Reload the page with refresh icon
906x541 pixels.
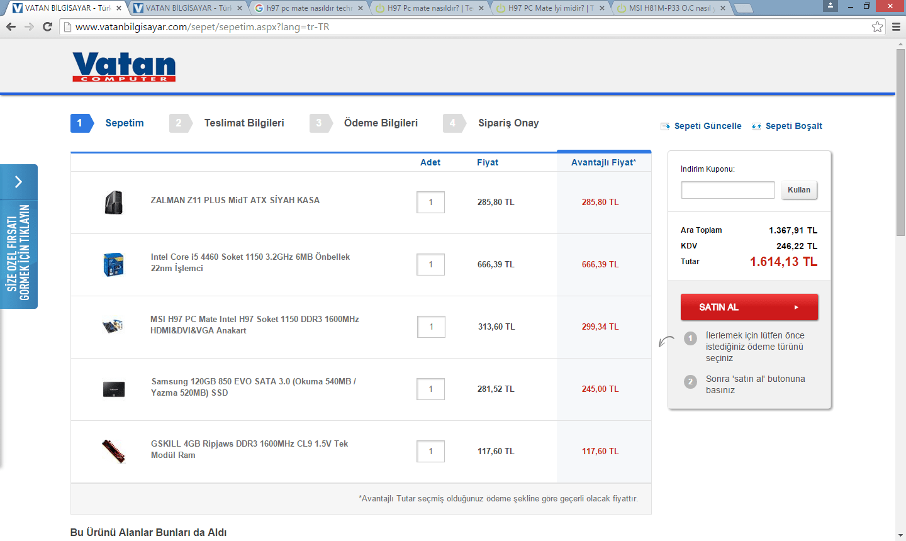pyautogui.click(x=47, y=26)
